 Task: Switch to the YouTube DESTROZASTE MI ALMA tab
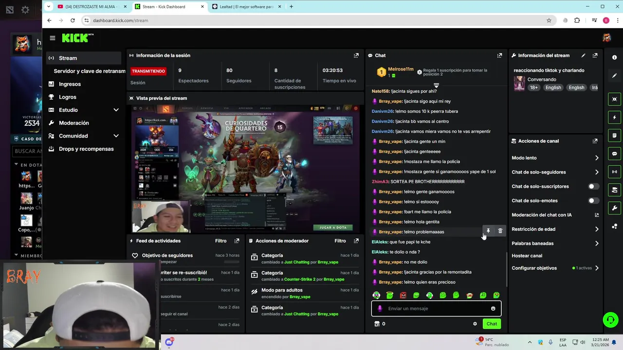[92, 6]
